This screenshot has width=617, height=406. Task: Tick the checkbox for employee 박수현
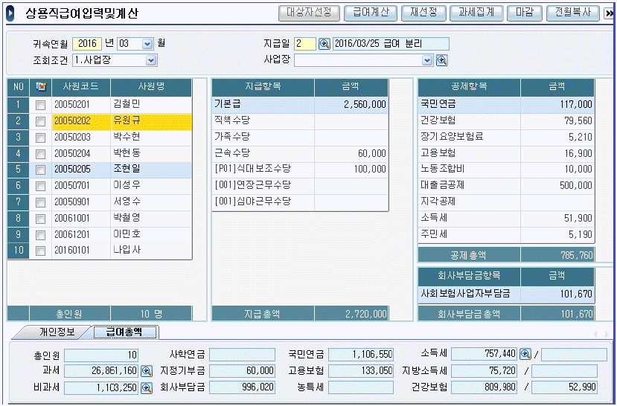(x=40, y=137)
